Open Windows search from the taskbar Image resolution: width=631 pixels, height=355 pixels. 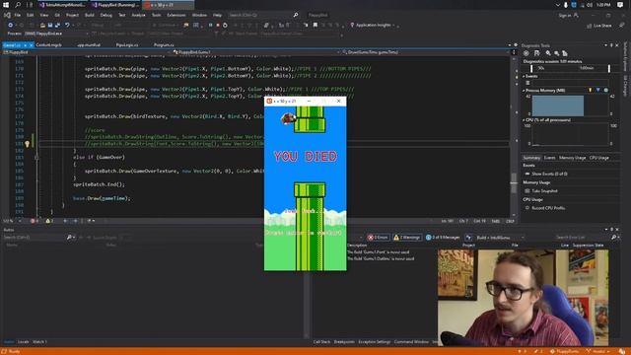click(18, 5)
